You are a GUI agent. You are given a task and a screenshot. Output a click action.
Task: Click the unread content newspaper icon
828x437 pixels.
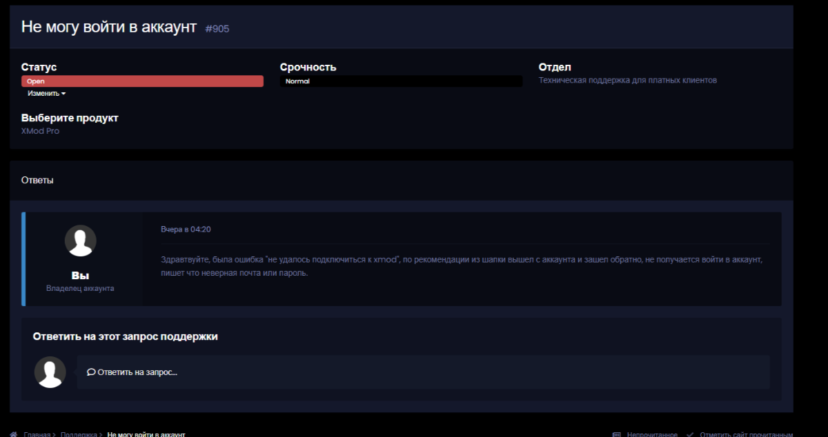tap(616, 434)
